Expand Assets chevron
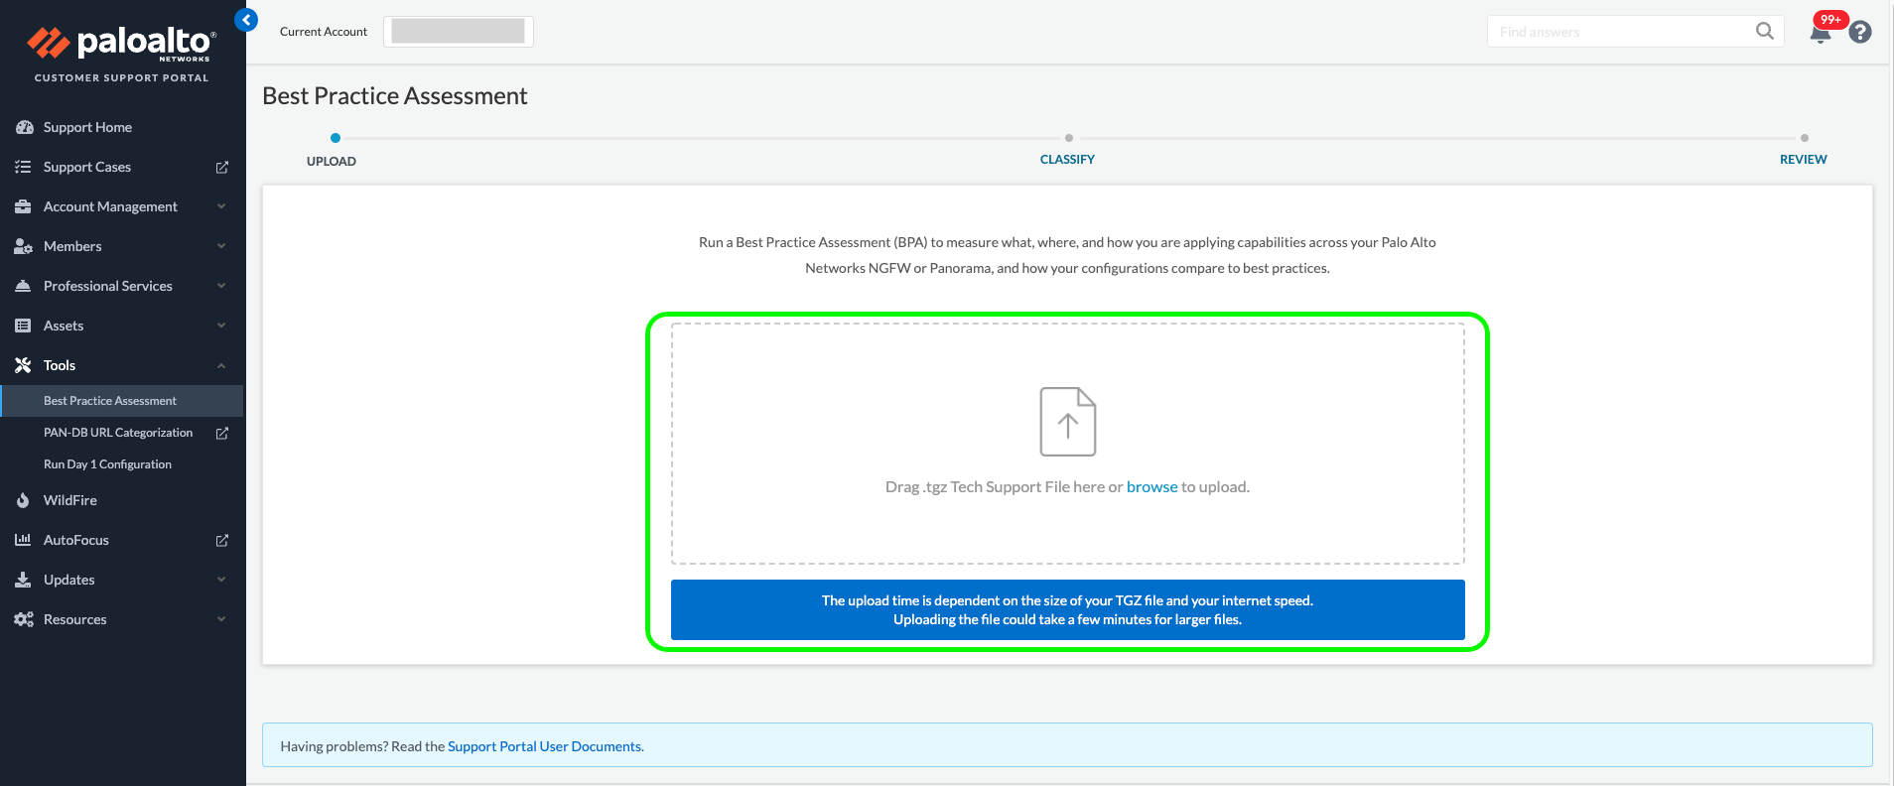The width and height of the screenshot is (1894, 786). click(221, 326)
